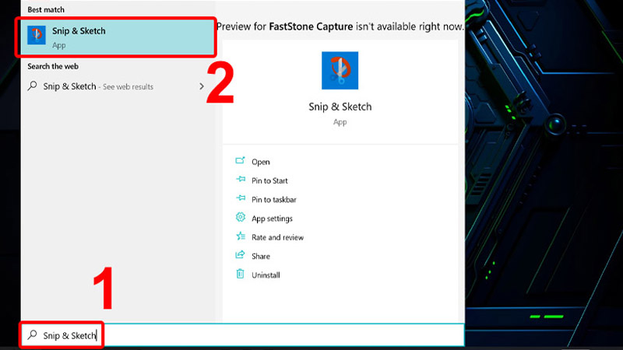Expand web results with the chevron arrow

[x=202, y=86]
